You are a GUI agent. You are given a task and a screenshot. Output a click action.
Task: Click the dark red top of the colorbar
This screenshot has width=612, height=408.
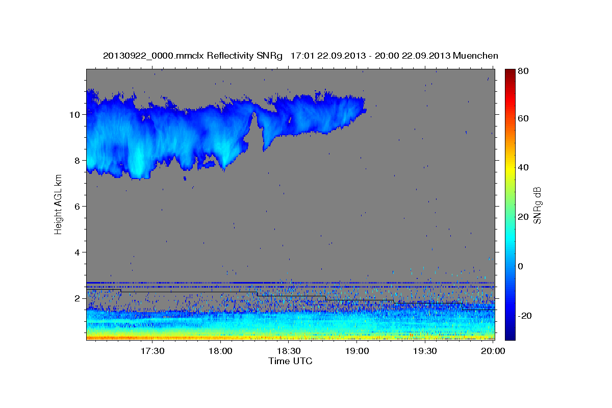coord(510,73)
